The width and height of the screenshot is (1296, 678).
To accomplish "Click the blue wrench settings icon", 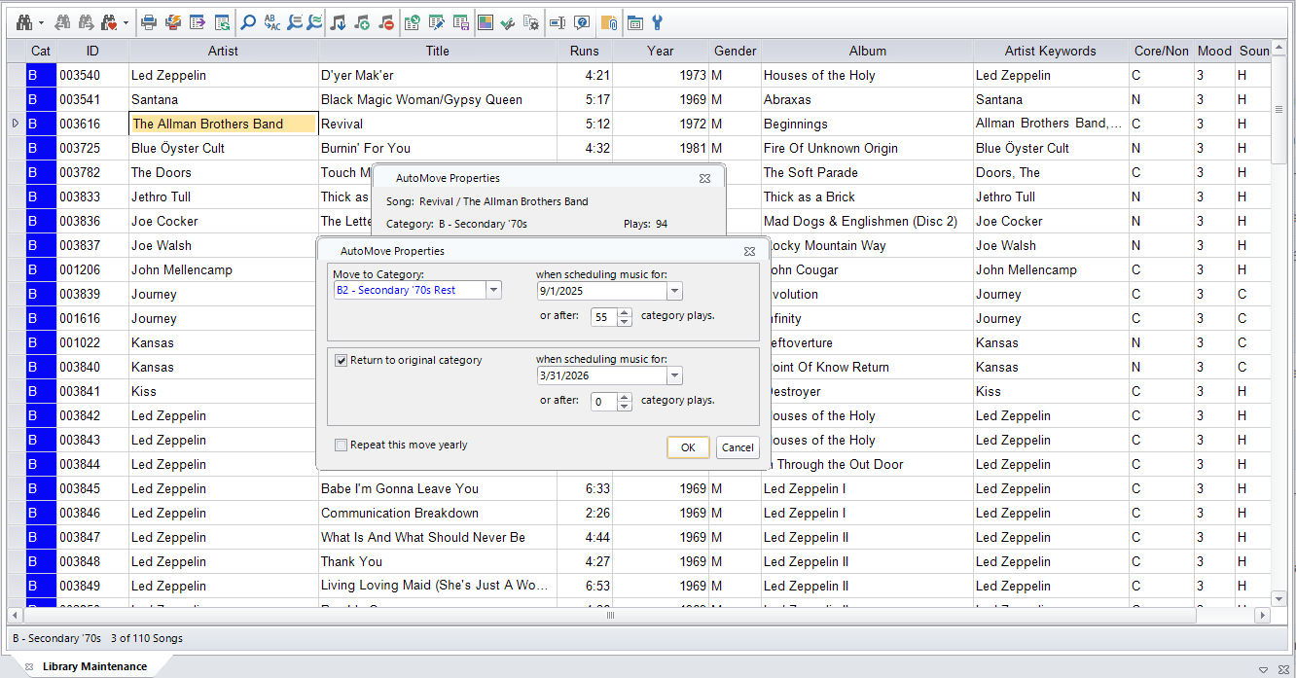I will click(x=657, y=21).
